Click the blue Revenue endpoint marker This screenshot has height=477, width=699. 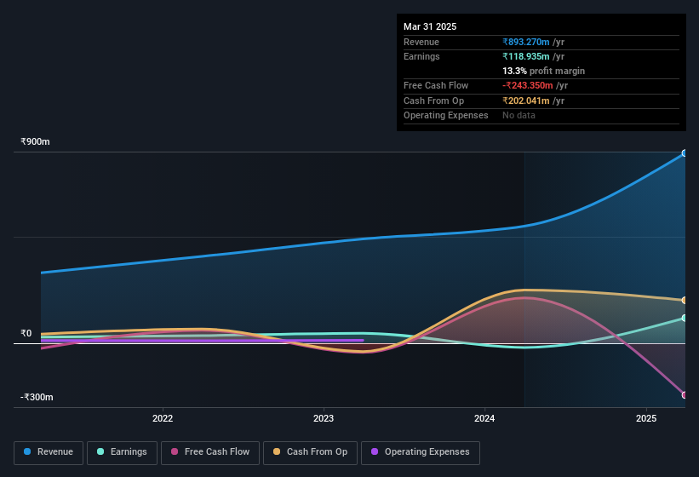tap(685, 153)
